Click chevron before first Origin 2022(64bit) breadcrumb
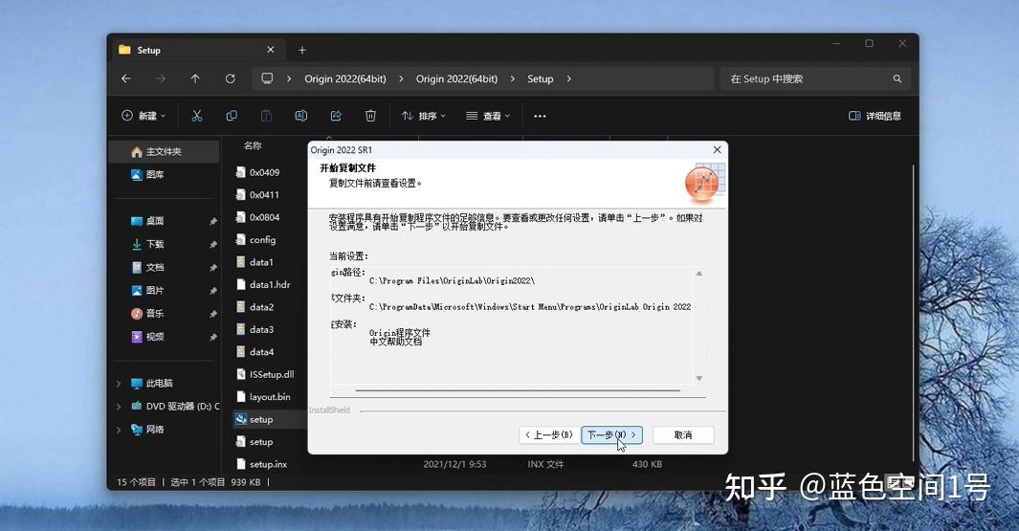The image size is (1019, 531). point(289,78)
